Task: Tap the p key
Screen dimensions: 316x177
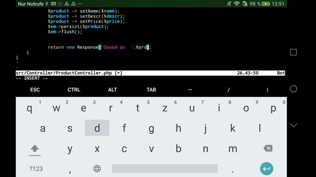Action: tap(273, 108)
